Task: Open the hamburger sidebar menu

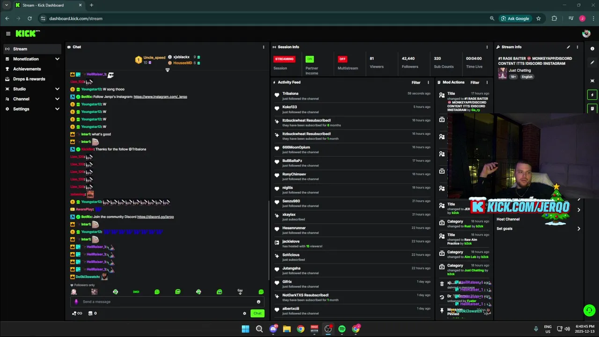Action: (8, 34)
